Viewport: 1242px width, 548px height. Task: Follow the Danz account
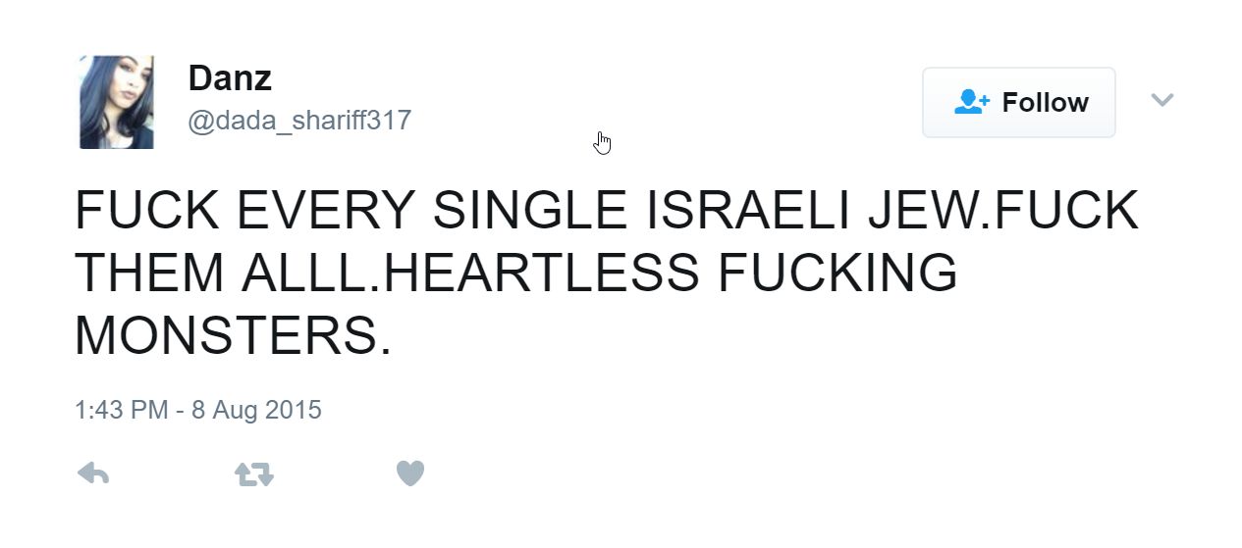pyautogui.click(x=1018, y=102)
